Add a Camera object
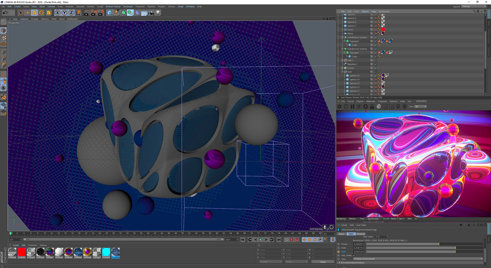Viewport: 491px width, 268px height. pyautogui.click(x=151, y=13)
